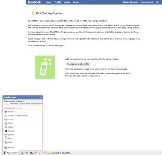This screenshot has width=162, height=155.
Task: Click the Foto shortcut icon in bottom bar
Action: click(22, 153)
